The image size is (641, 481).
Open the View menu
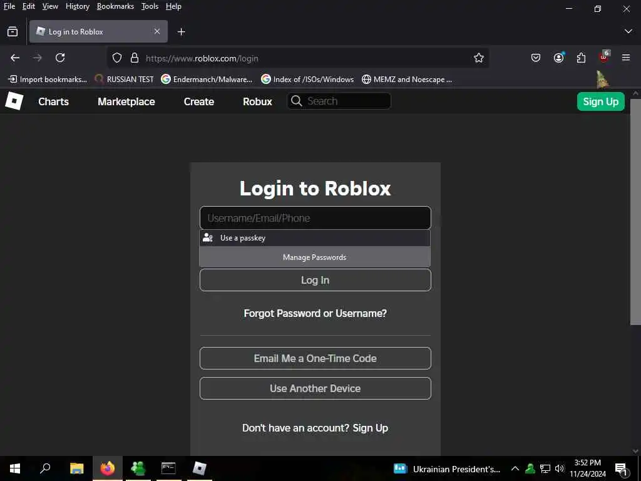pos(50,6)
